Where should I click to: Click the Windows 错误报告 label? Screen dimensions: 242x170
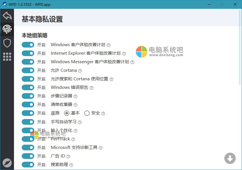[69, 87]
